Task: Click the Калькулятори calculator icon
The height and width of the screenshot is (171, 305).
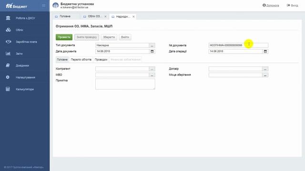Action: (x=8, y=89)
